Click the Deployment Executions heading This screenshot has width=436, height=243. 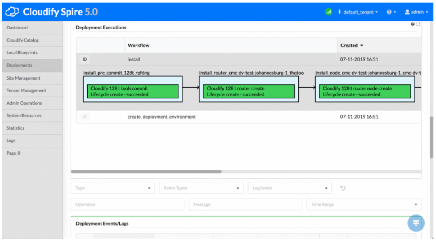tap(101, 27)
